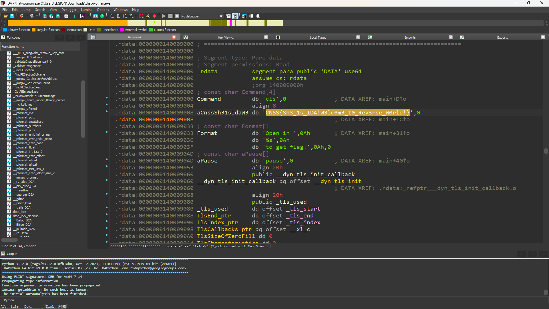The image size is (549, 309).
Task: Open the File menu
Action: pyautogui.click(x=5, y=10)
